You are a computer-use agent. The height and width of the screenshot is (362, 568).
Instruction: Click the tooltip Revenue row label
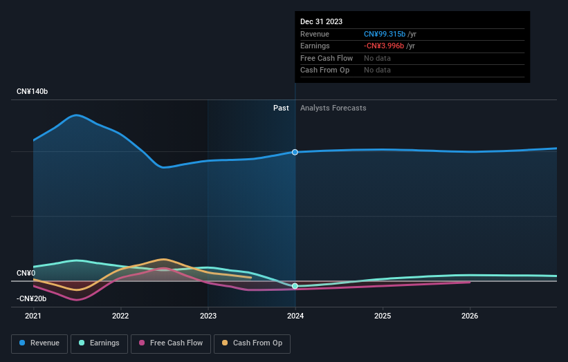click(x=315, y=34)
